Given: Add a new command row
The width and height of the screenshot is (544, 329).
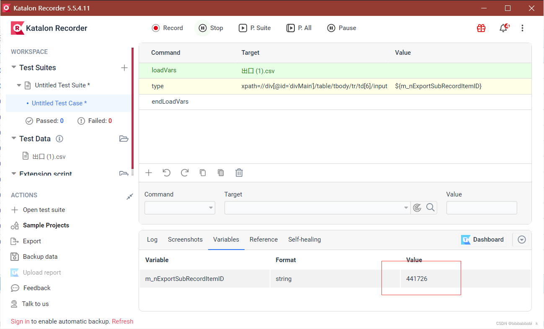Looking at the screenshot, I should click(148, 173).
